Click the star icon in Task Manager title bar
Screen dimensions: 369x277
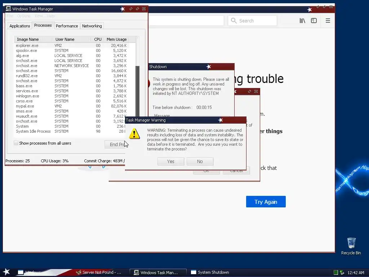[x=123, y=9]
